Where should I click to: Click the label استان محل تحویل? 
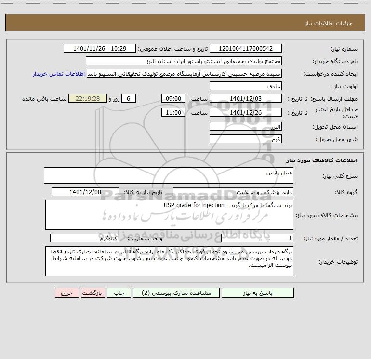point(335,127)
